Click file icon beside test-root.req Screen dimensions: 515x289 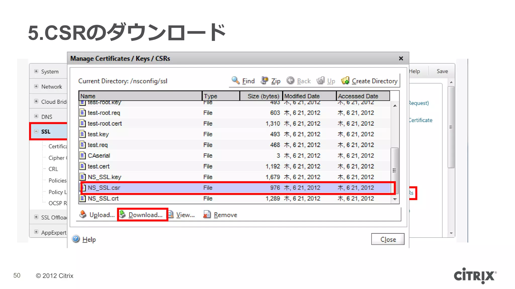[x=82, y=113]
